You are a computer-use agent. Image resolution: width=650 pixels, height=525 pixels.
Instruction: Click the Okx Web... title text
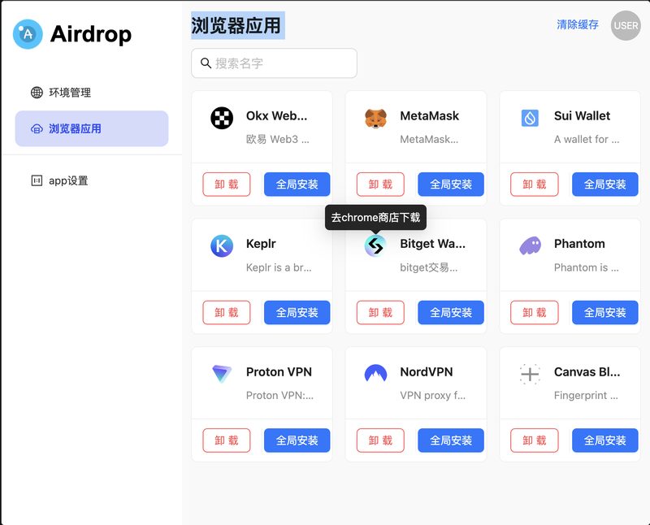tap(277, 115)
